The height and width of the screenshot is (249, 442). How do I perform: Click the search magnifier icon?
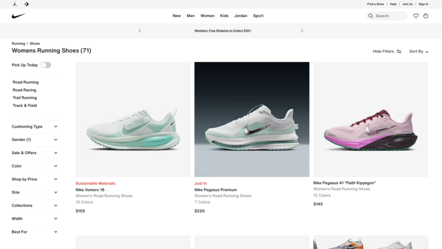click(x=371, y=16)
